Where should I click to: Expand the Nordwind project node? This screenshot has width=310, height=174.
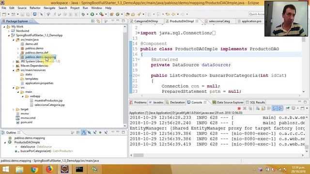(9, 31)
